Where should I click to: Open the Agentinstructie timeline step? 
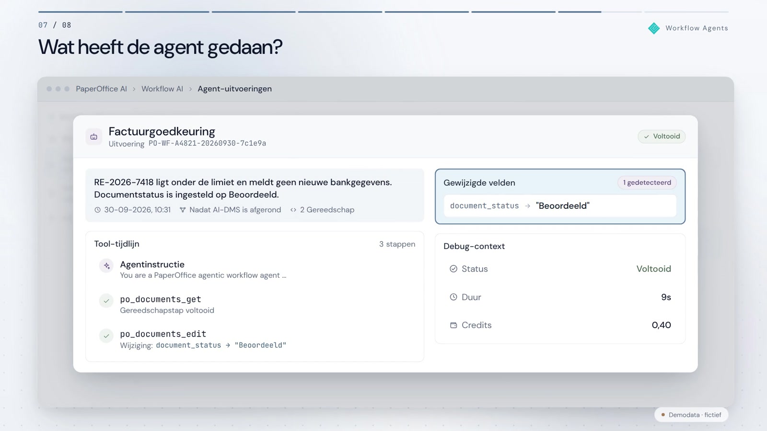[255, 269]
